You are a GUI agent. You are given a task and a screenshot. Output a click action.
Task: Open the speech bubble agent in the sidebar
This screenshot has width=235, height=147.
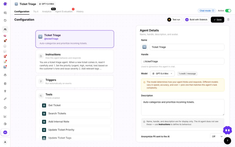5,51
